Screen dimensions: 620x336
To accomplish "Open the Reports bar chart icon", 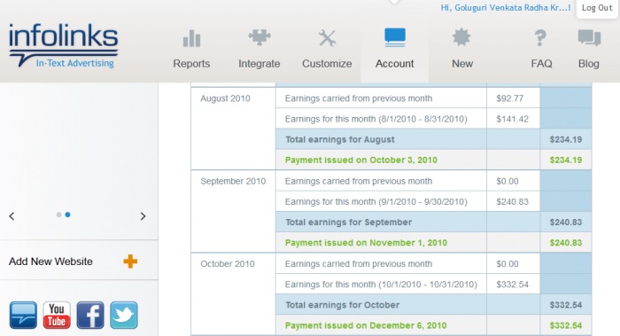I will click(x=192, y=38).
